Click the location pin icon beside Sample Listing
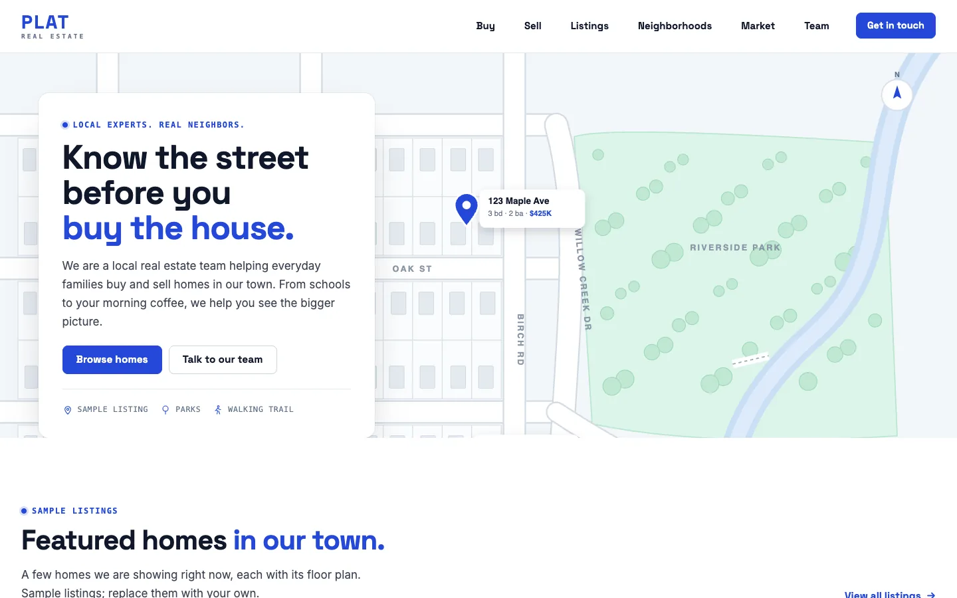This screenshot has height=598, width=957. [x=67, y=410]
